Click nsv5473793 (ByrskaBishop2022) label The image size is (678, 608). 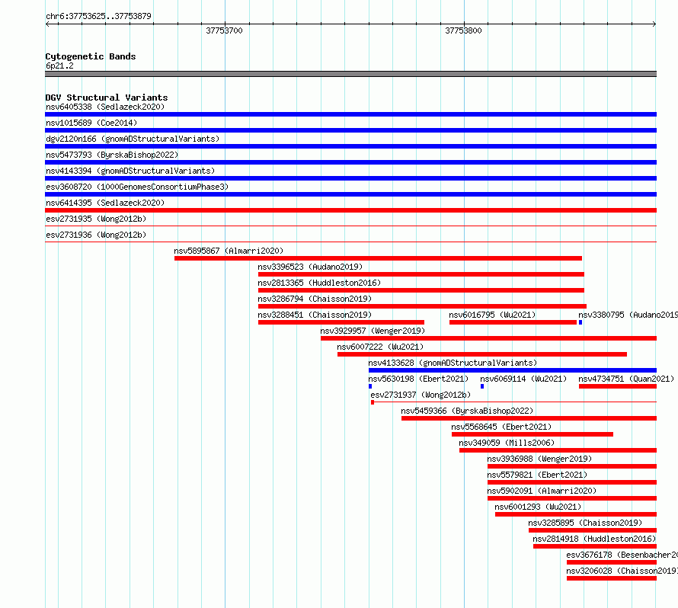tap(112, 155)
